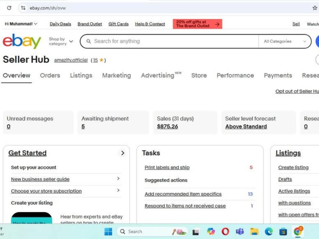Click the arrow on the red Brand Outlet banner
Viewport: 319px width, 239px height.
pyautogui.click(x=217, y=24)
